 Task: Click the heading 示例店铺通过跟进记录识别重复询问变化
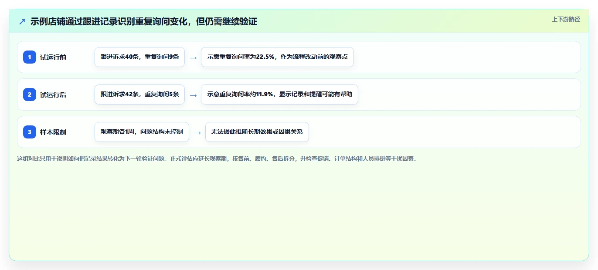(x=144, y=21)
